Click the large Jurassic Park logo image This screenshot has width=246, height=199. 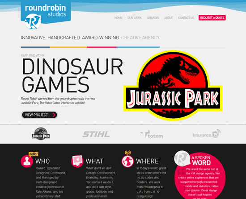[173, 85]
